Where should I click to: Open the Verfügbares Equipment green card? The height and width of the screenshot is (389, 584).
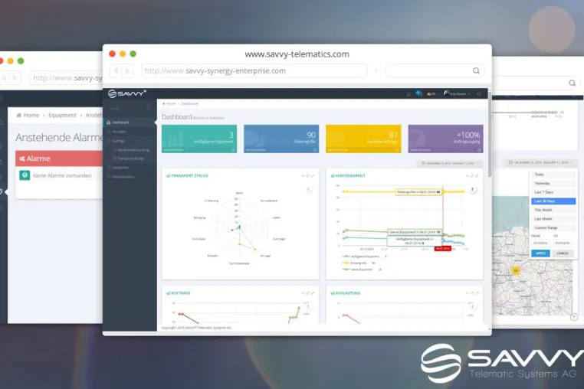(199, 139)
